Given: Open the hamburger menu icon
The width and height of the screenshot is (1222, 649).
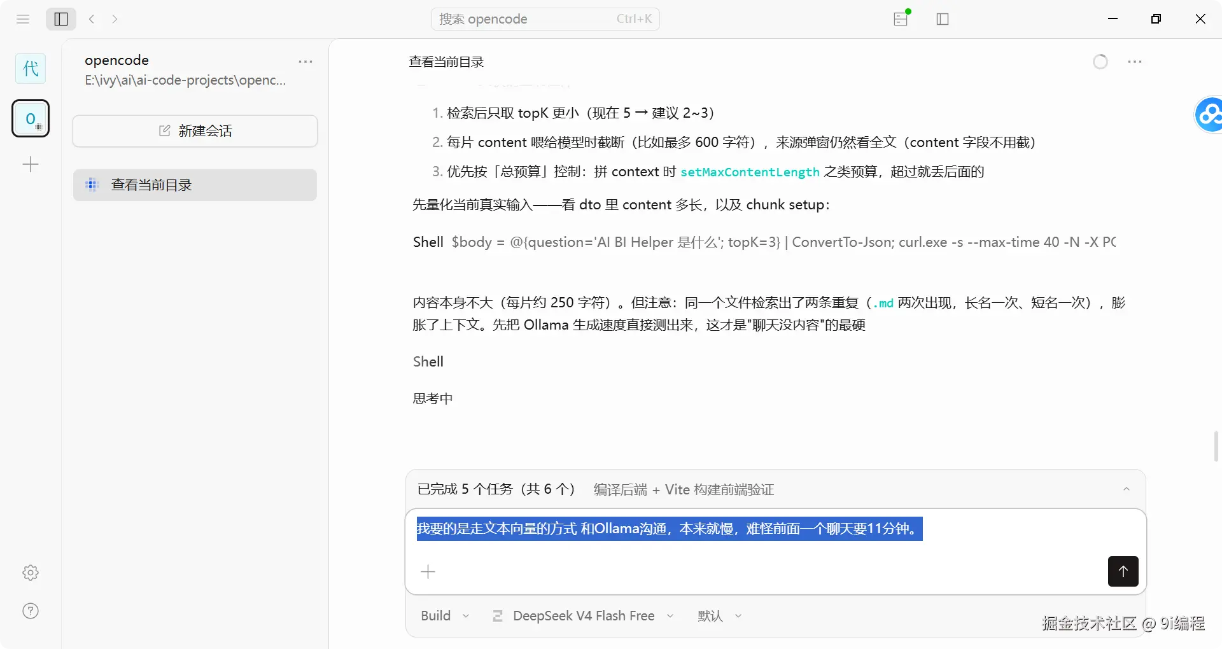Looking at the screenshot, I should [x=23, y=19].
